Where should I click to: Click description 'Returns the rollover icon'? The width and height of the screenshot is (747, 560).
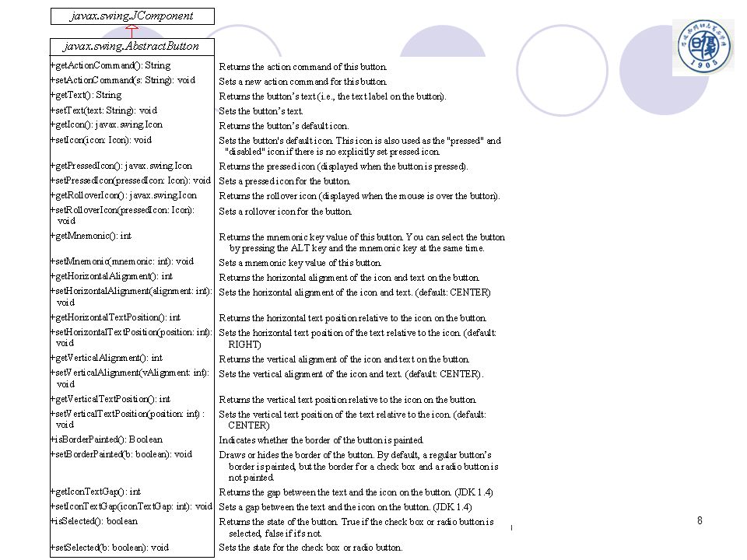[x=359, y=196]
